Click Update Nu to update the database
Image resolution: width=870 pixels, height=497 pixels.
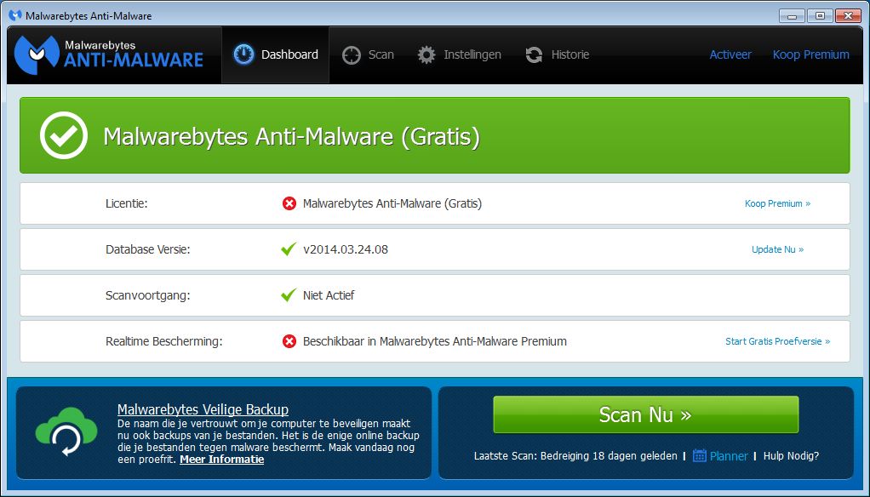click(x=777, y=249)
